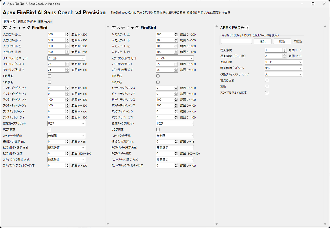This screenshot has height=228, width=330.
Task: Enable right stick リニア補正 checkbox
Action: click(x=158, y=129)
